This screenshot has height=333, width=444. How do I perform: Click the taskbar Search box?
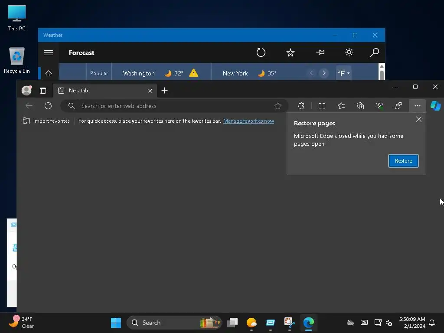174,323
